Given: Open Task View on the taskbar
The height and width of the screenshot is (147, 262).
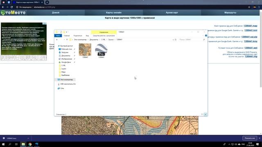Looking at the screenshot, I should [x=16, y=144].
